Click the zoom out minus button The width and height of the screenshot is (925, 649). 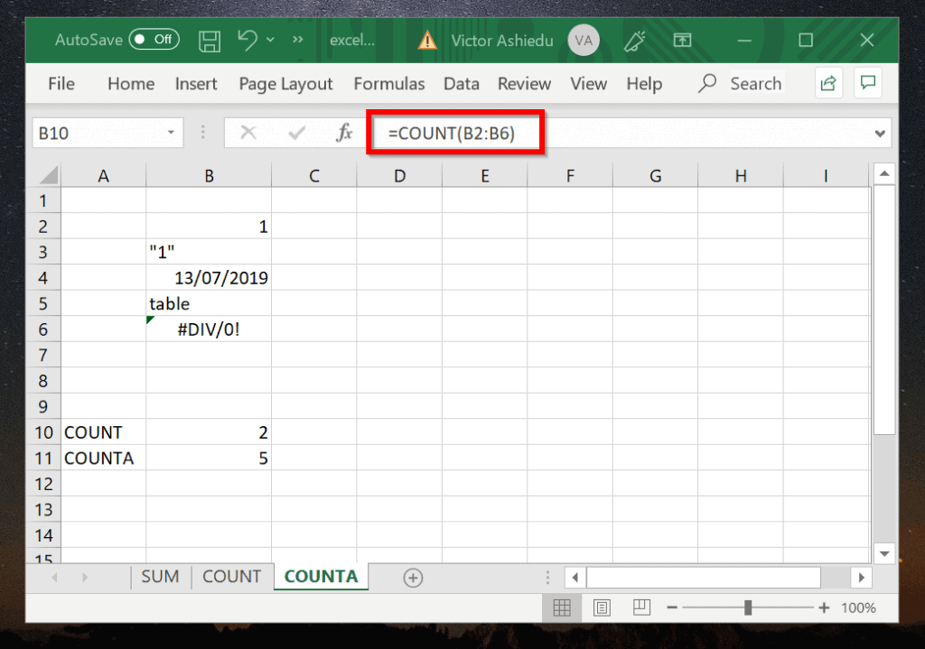tap(672, 607)
